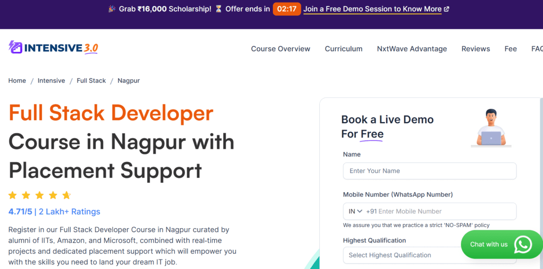The height and width of the screenshot is (269, 543).
Task: Select NxtWave Advantage in navigation
Action: [x=412, y=49]
